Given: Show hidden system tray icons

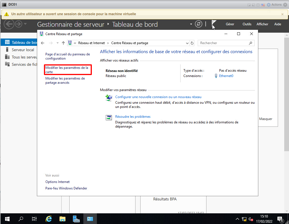Looking at the screenshot, I should pyautogui.click(x=237, y=219).
